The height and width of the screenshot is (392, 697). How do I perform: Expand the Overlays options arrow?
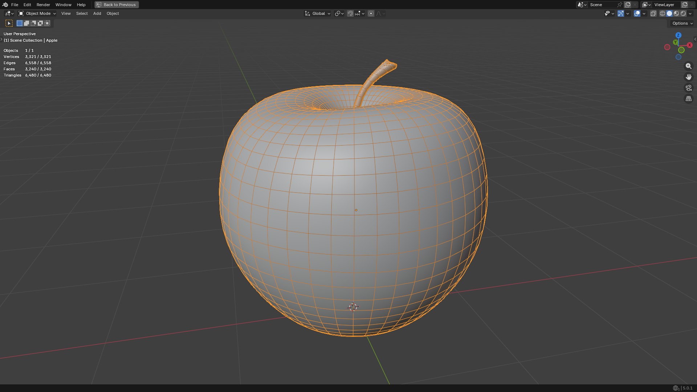644,13
